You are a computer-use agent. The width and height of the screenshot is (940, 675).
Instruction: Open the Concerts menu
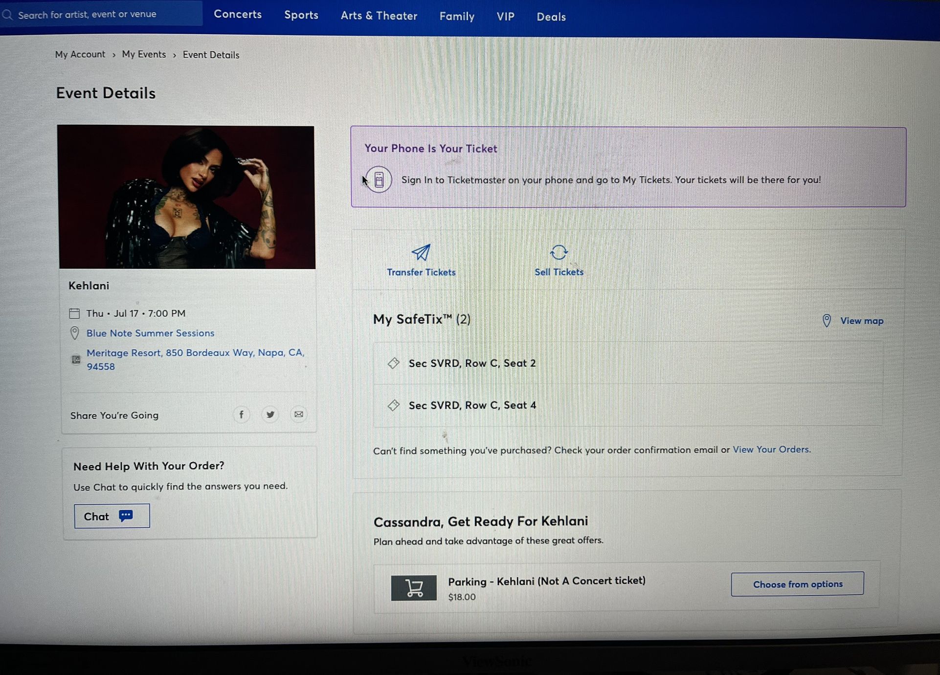pos(238,14)
